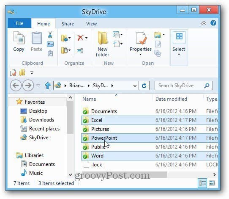This screenshot has width=229, height=199.
Task: Click SkyD... in address breadcrumb
Action: [100, 86]
